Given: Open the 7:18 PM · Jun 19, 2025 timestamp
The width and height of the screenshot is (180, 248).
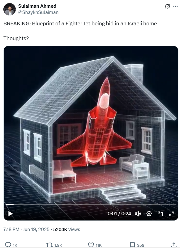Looking at the screenshot, I should click(x=26, y=229).
